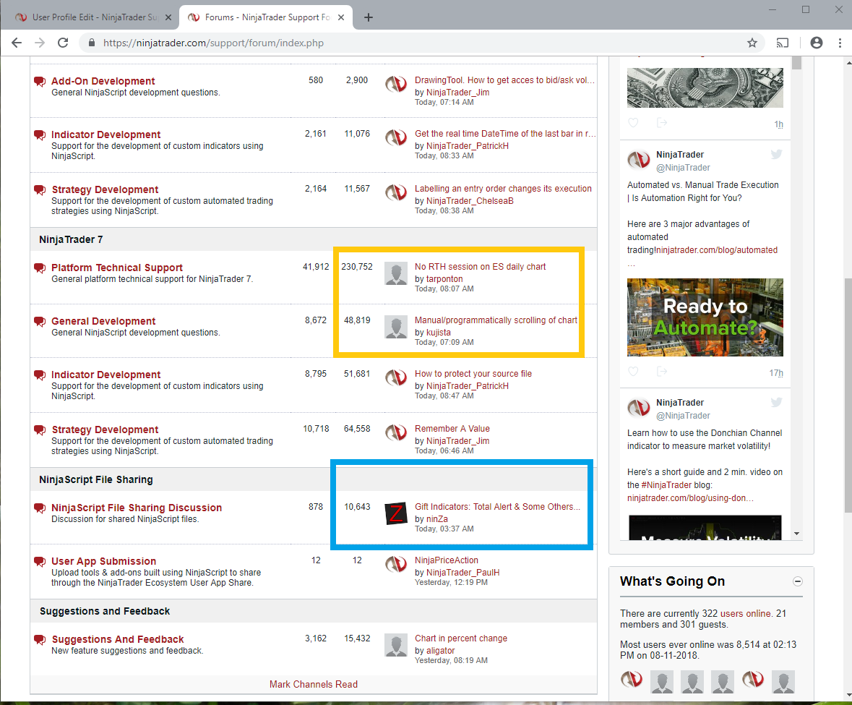The height and width of the screenshot is (705, 852).
Task: Click forum icon beside Add-On Development
Action: tap(40, 82)
